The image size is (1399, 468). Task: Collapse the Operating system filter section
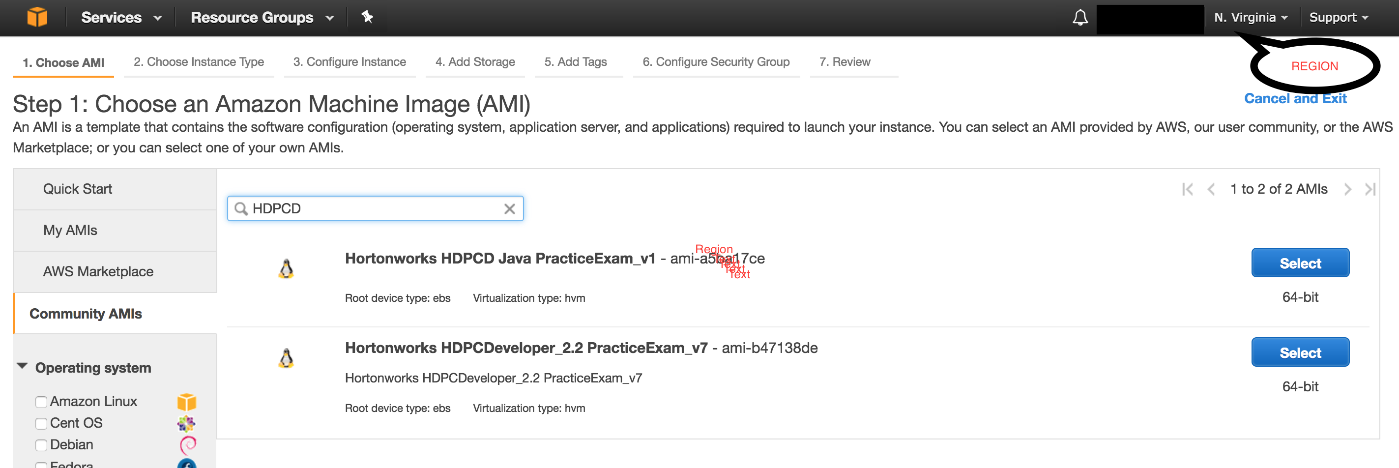pyautogui.click(x=22, y=366)
